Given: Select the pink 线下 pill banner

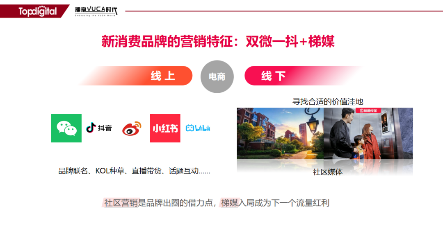Looking at the screenshot, I should 302,76.
